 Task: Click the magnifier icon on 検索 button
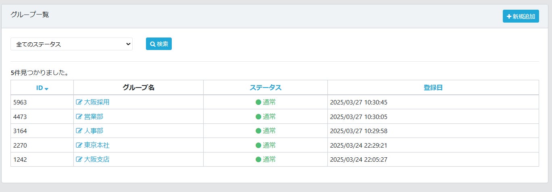153,44
